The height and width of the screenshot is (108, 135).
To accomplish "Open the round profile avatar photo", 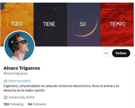I will coord(19,46).
